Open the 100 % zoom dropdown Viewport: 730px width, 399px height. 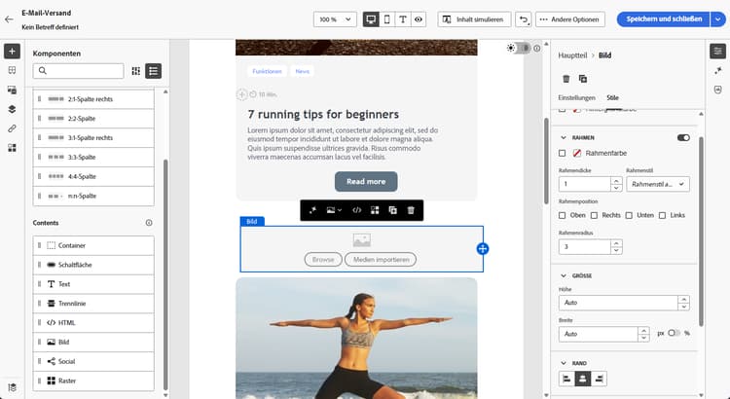tap(335, 19)
